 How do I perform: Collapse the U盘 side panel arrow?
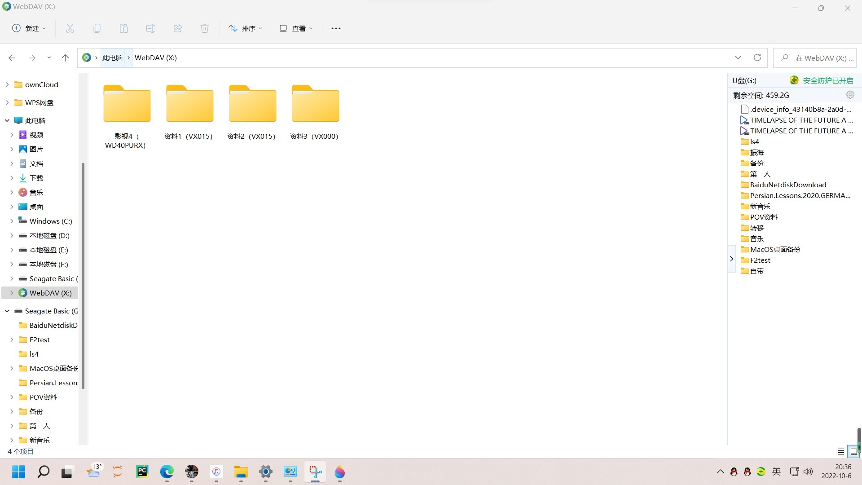(731, 259)
